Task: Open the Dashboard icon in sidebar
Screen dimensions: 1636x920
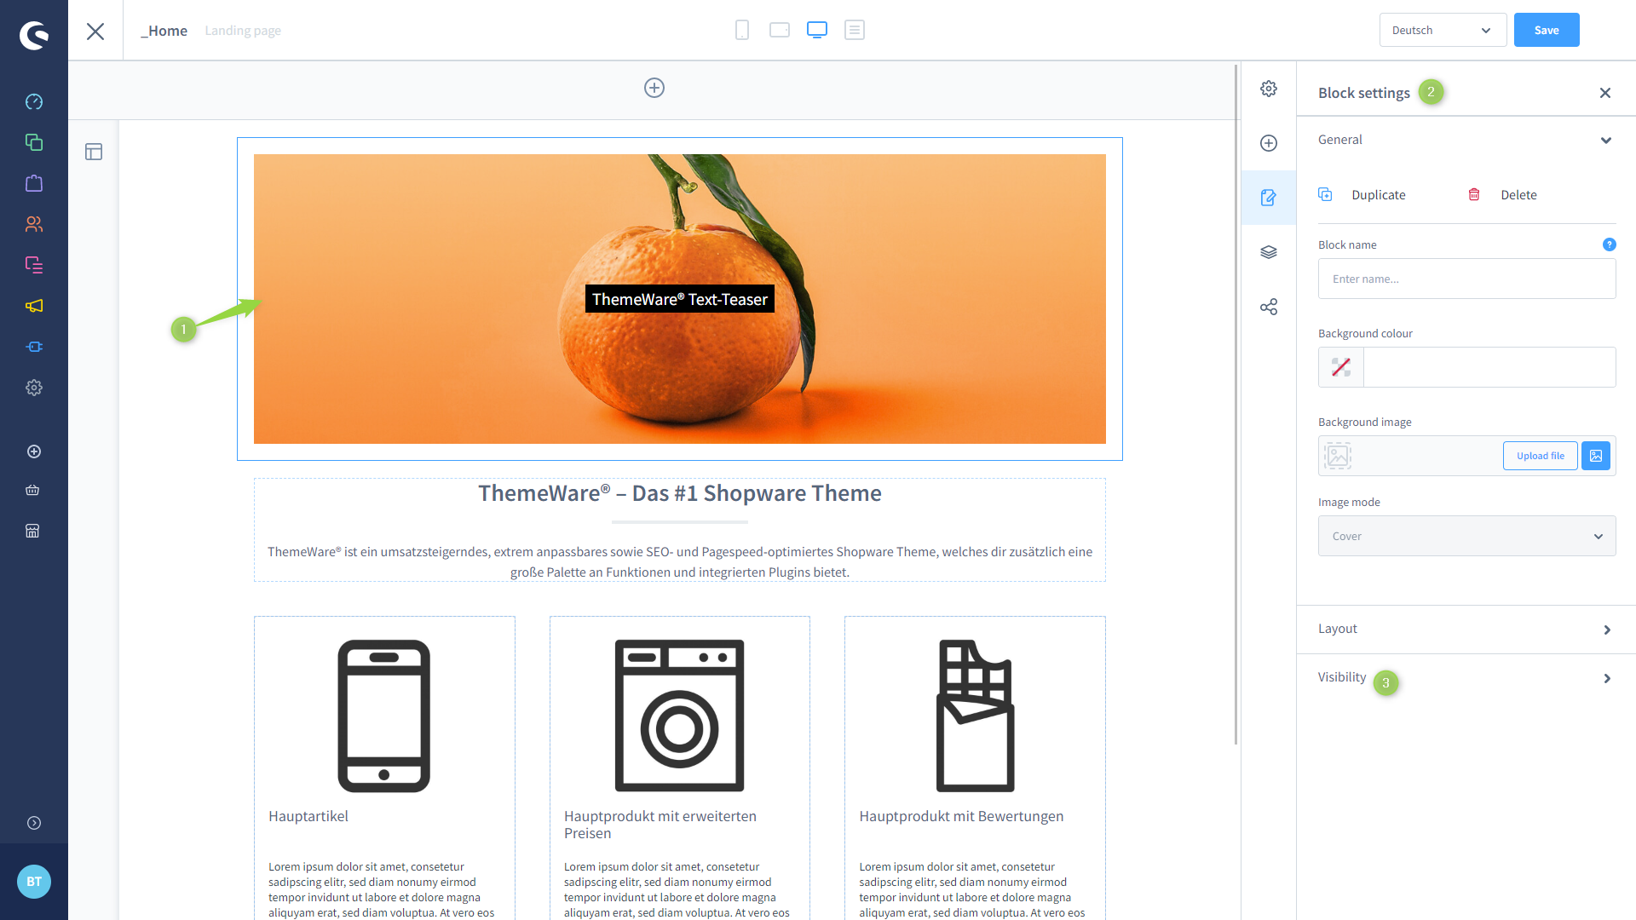Action: click(34, 101)
